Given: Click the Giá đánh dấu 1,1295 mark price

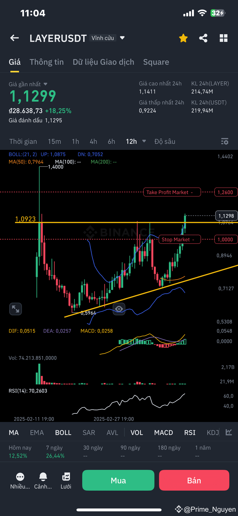Looking at the screenshot, I should [35, 120].
